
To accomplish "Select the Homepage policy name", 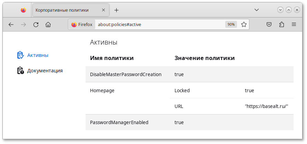I will click(102, 91).
